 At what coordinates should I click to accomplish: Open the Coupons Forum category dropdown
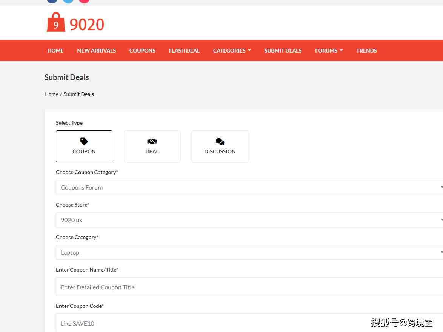tap(249, 187)
